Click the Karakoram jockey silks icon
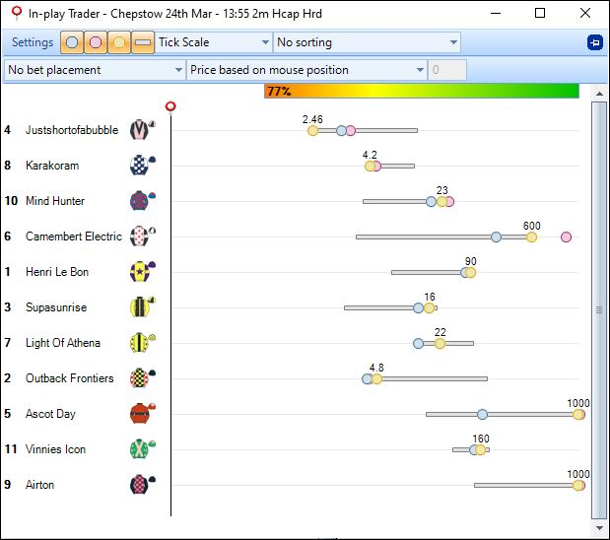 (143, 165)
